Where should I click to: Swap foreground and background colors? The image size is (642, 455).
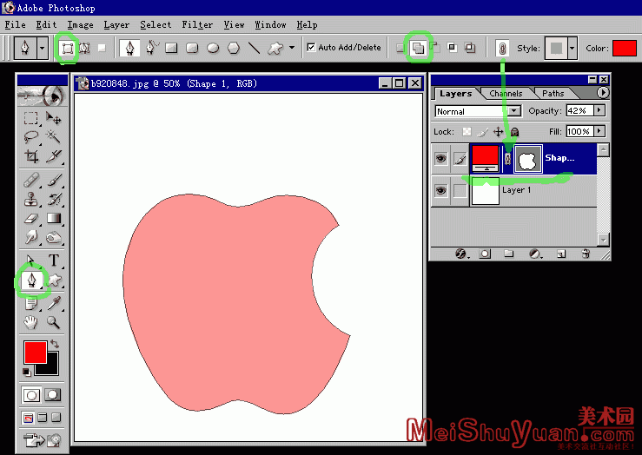tap(55, 344)
